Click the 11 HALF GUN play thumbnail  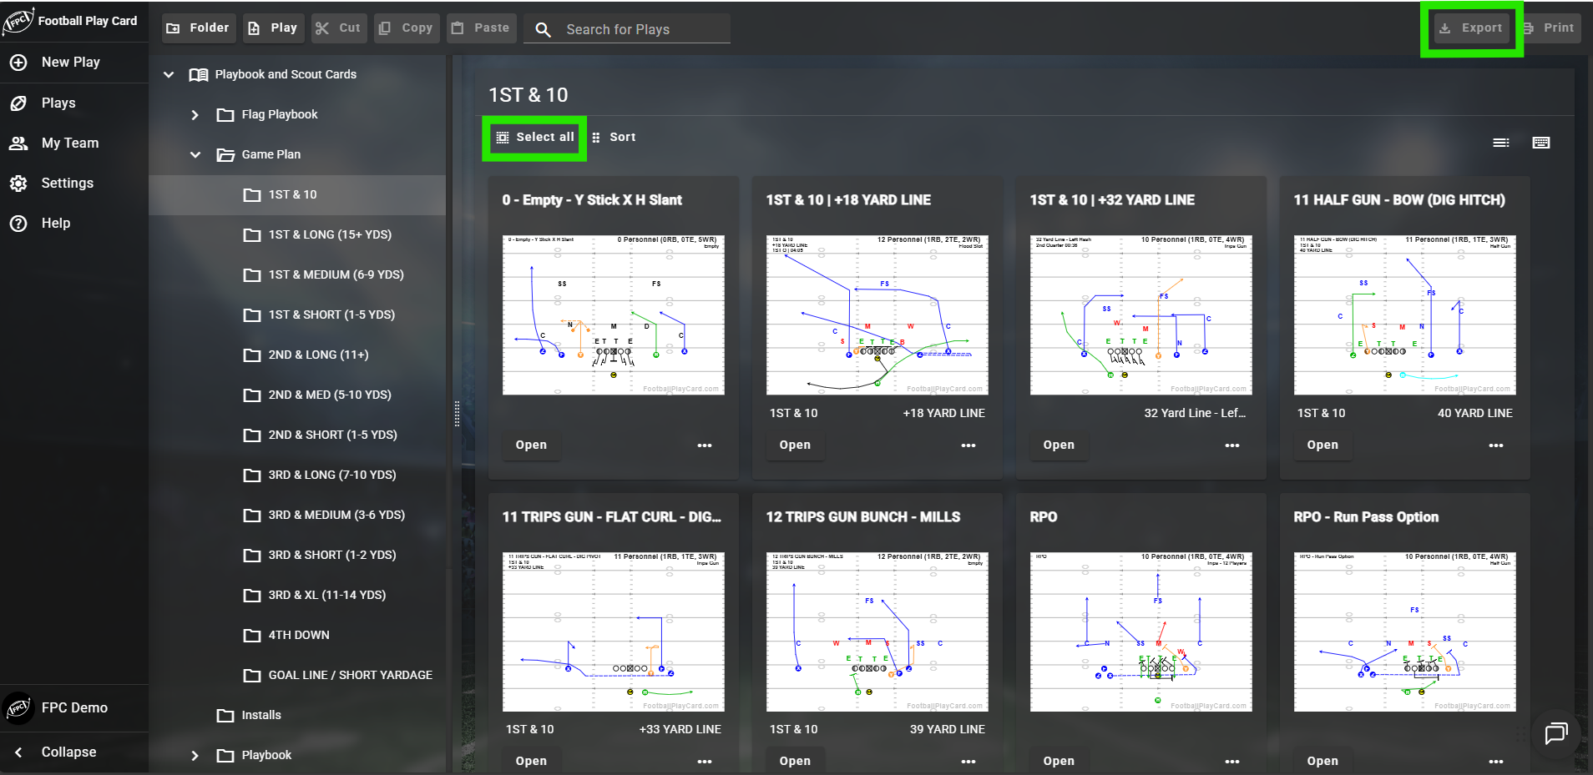click(1404, 315)
